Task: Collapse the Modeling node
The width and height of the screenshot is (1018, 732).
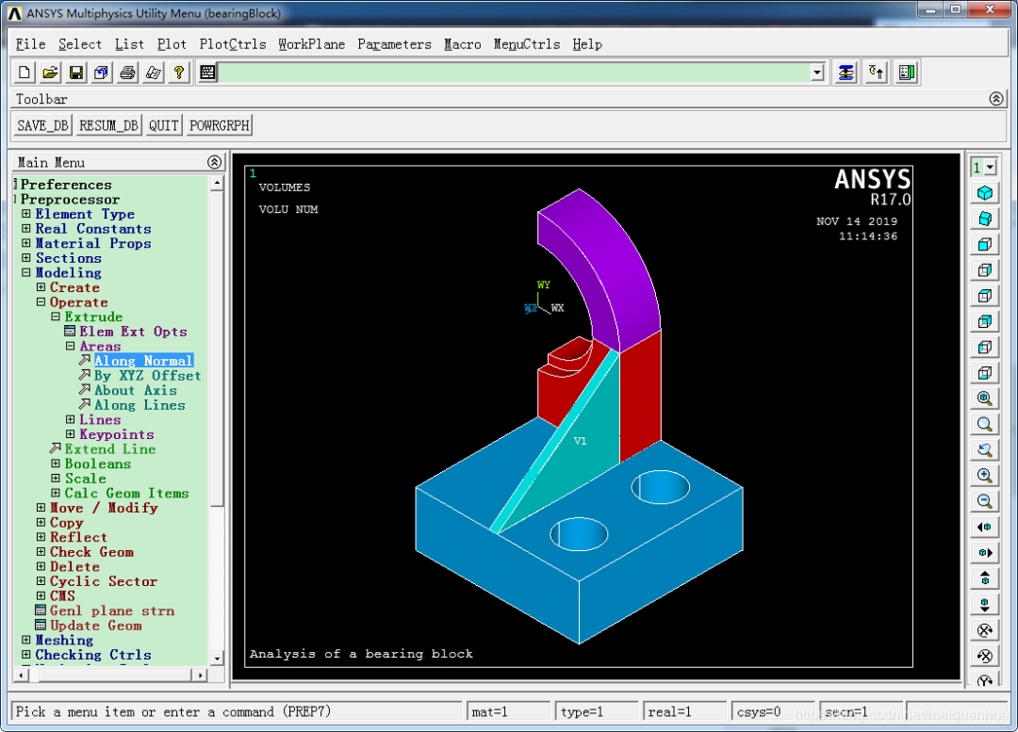Action: pos(26,272)
